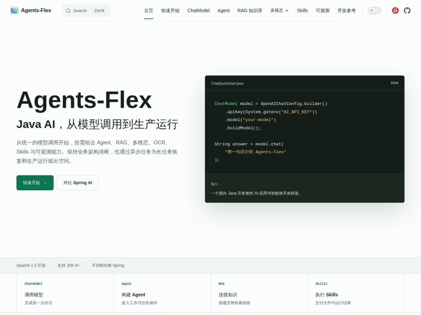Focus the Search box
Viewport: 421px width, 315px height.
86,10
